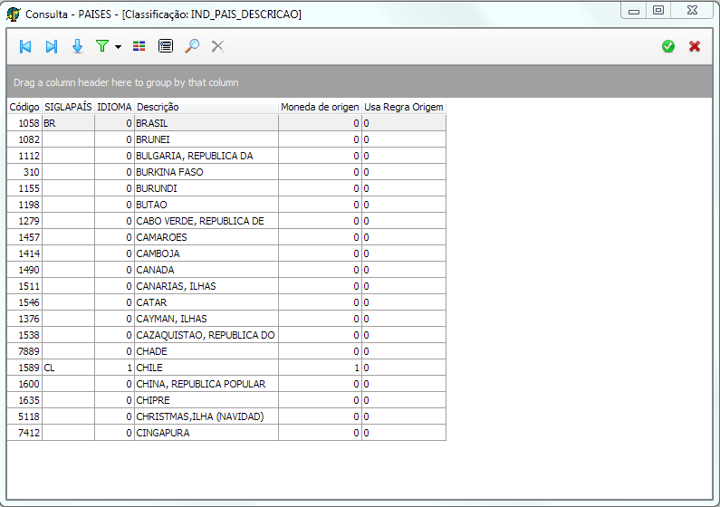
Task: Go to the first record using the toolbar arrow
Action: pos(25,46)
